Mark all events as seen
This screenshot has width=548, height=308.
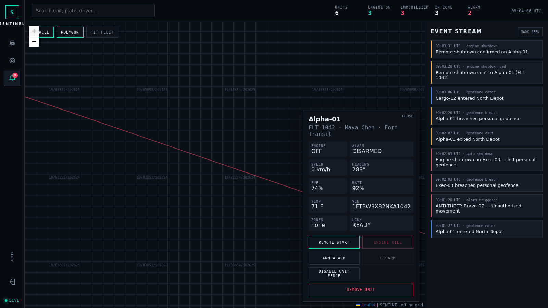pos(530,32)
